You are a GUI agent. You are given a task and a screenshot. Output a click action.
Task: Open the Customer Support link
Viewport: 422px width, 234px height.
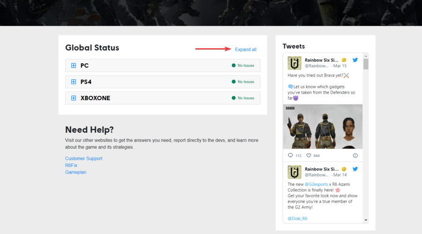pyautogui.click(x=84, y=159)
